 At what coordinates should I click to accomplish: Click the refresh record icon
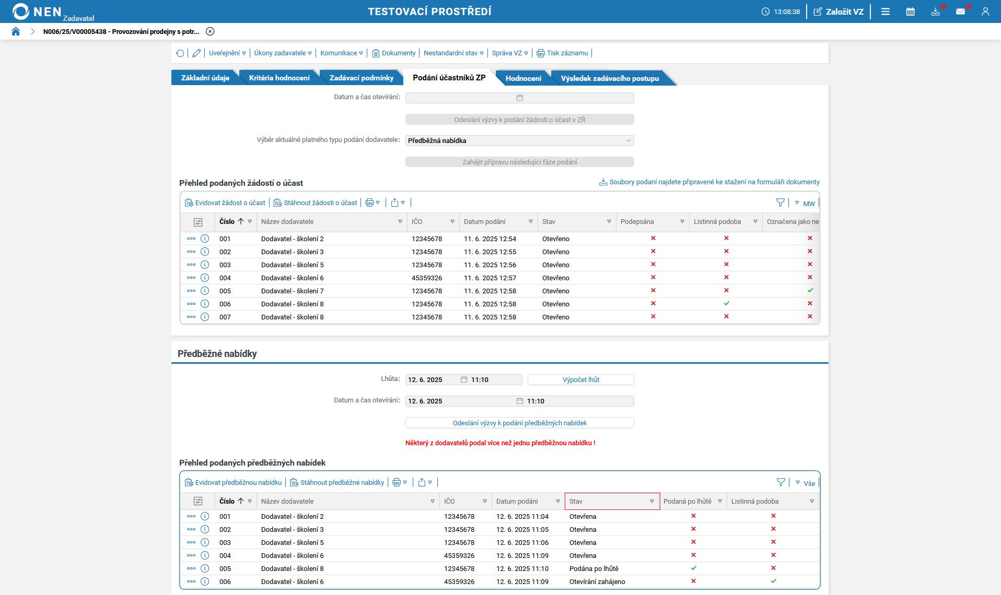click(180, 53)
